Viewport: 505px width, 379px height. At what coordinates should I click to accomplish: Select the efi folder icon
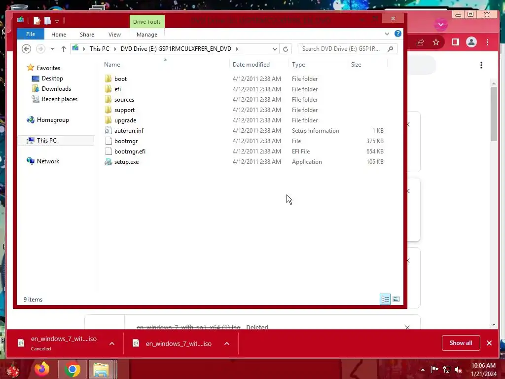tap(108, 89)
